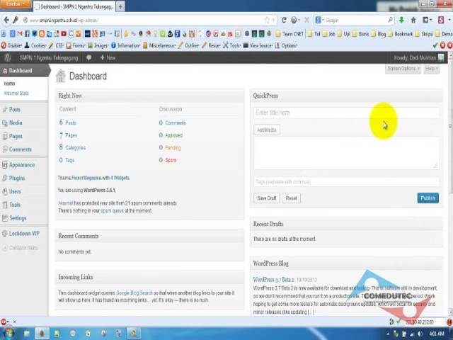The image size is (453, 340).
Task: Click the Posts icon in sidebar
Action: (x=6, y=110)
